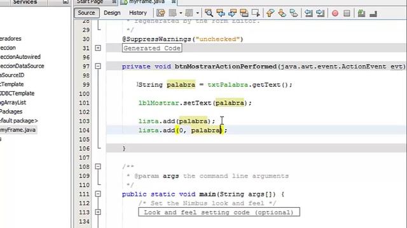Viewport: 407px width, 228px height.
Task: Click the txtPalabra identifier on line 99
Action: (228, 85)
